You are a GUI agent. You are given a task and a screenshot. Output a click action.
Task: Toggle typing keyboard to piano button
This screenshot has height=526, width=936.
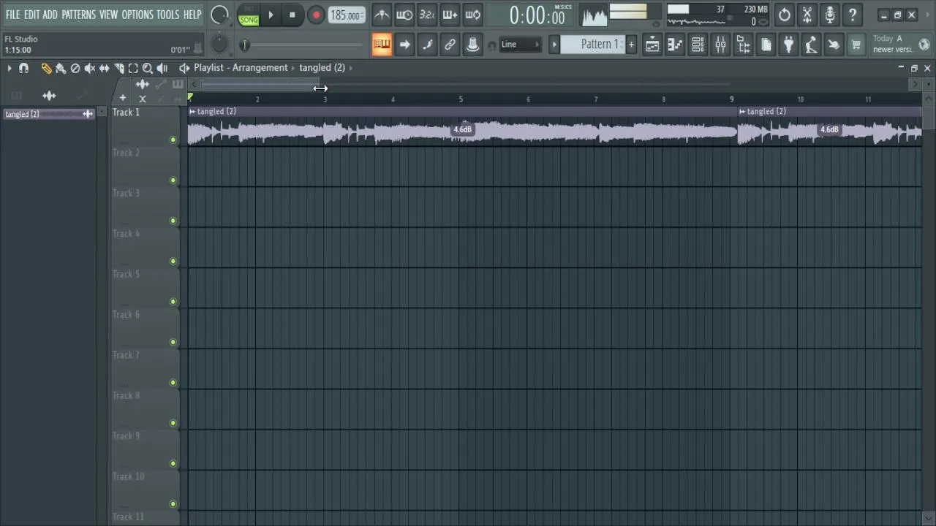coord(382,45)
